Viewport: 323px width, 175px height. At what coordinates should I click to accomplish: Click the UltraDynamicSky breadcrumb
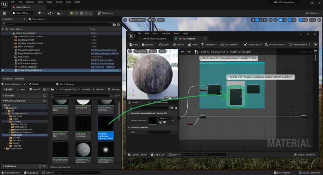(67, 89)
